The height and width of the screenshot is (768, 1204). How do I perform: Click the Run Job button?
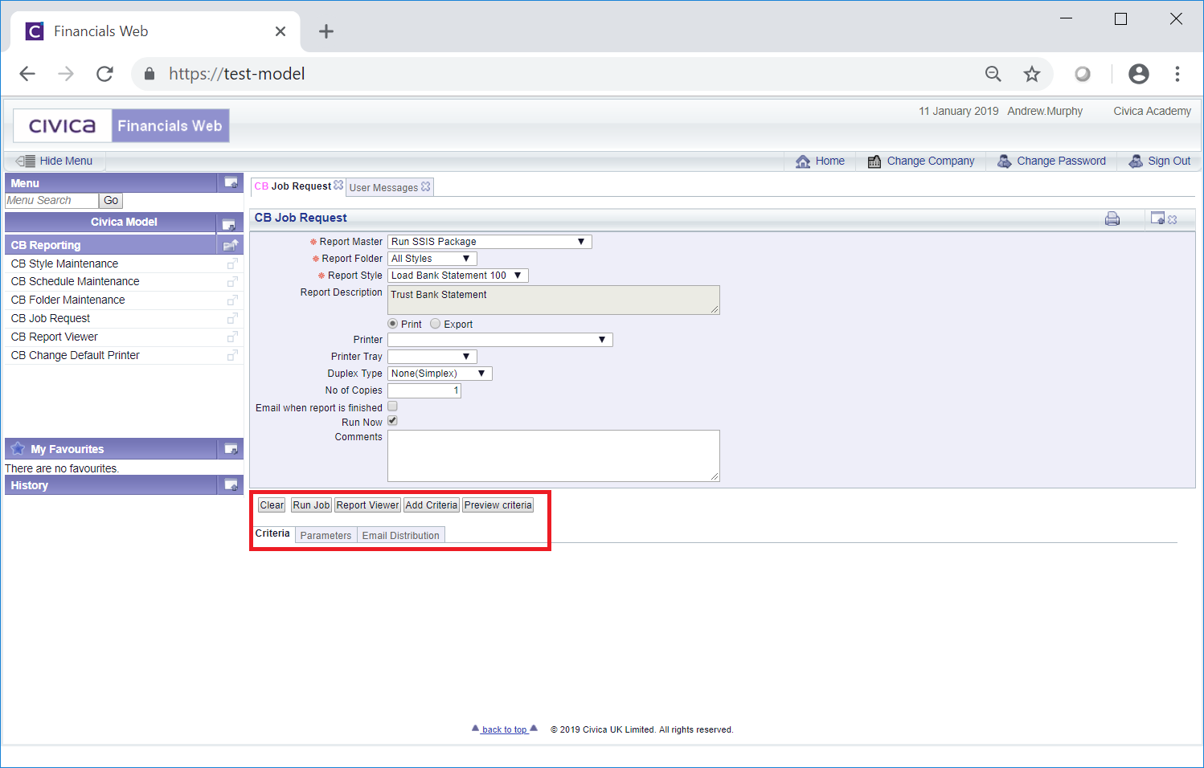point(311,505)
